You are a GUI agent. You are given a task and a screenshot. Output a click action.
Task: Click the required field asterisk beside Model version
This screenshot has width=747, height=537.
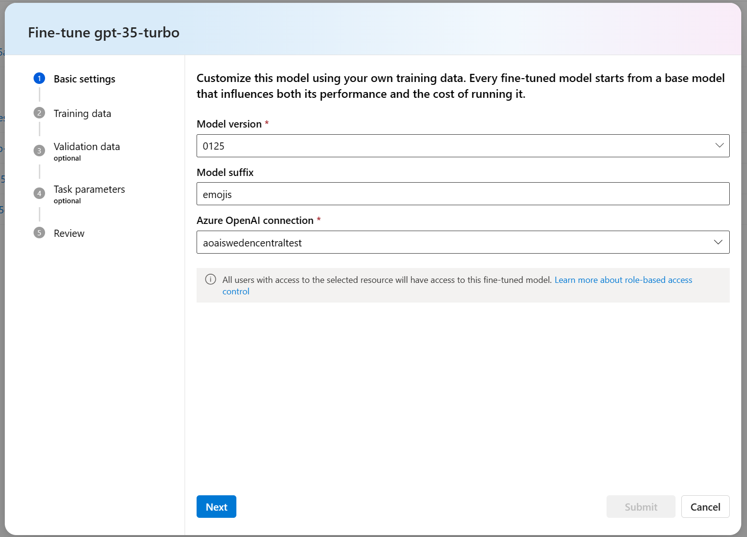click(266, 123)
